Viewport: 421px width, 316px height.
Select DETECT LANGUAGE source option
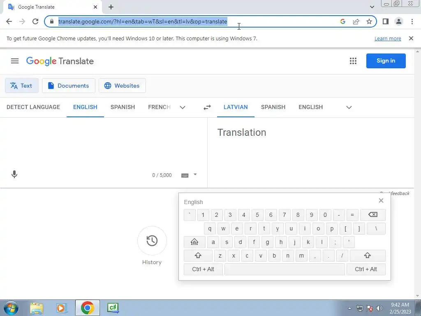point(33,107)
